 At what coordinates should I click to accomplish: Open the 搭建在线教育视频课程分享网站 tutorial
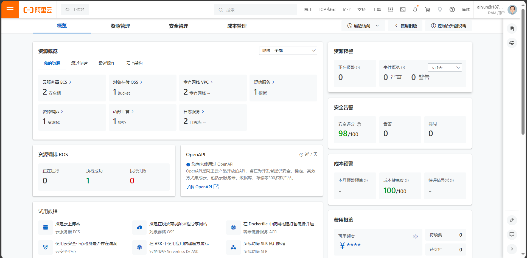[x=178, y=224]
